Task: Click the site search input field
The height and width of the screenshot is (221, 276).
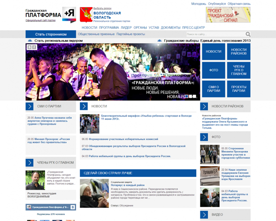Action: pos(216,34)
